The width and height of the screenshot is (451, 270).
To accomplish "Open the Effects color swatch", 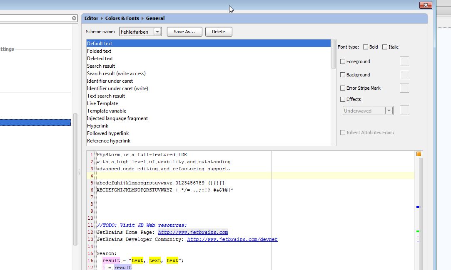I will (404, 110).
